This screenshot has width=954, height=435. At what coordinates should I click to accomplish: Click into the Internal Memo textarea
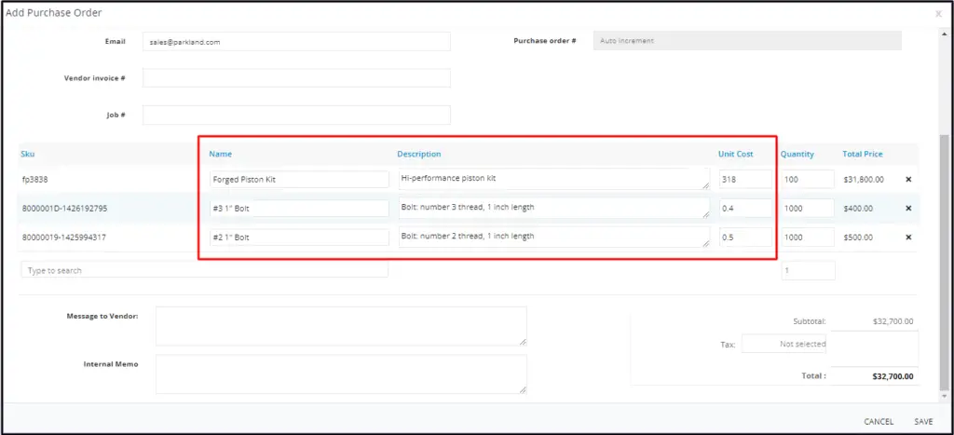pyautogui.click(x=341, y=374)
